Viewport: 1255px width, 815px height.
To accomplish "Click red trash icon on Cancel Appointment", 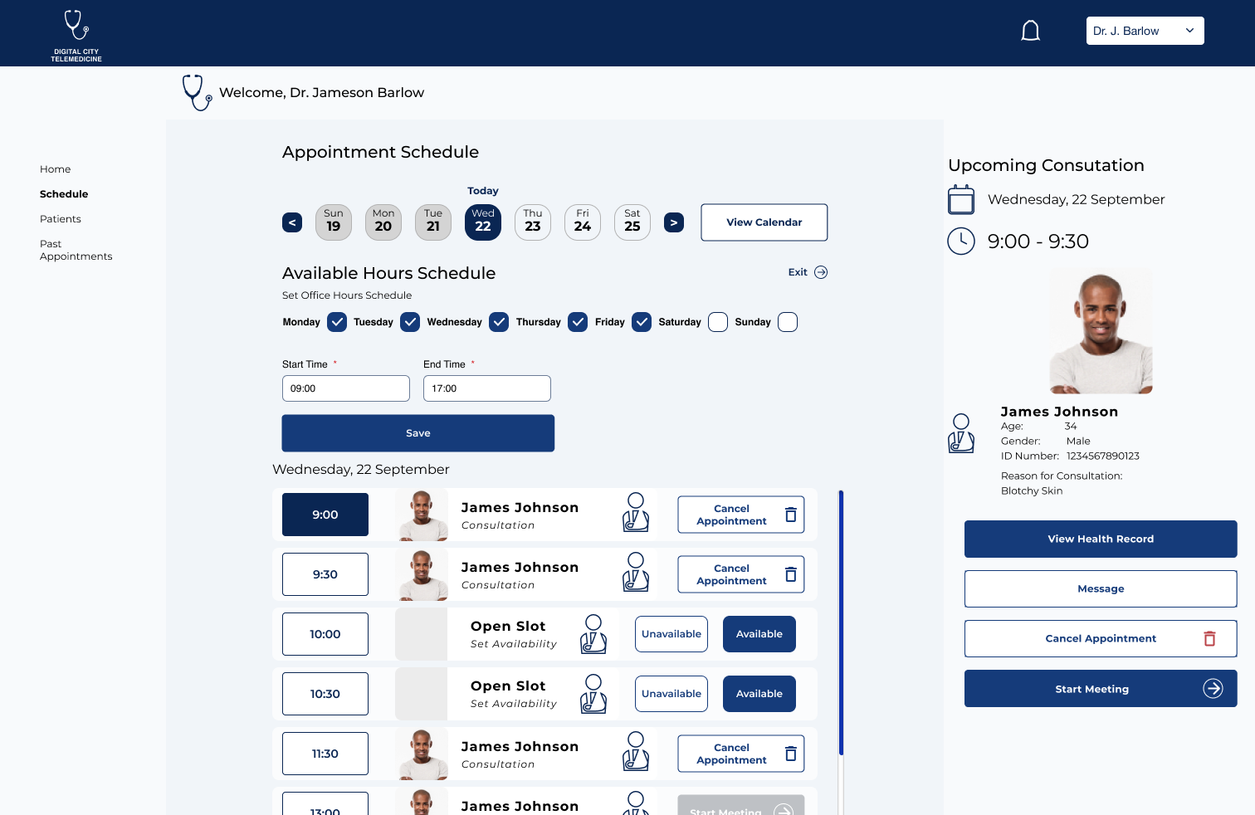I will click(x=1209, y=638).
